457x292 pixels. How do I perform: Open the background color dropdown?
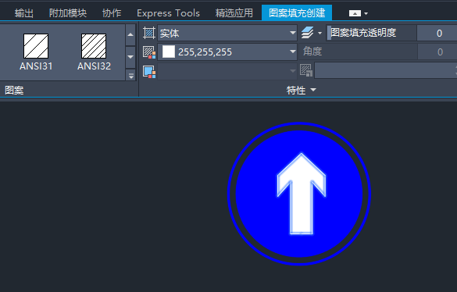pos(227,71)
